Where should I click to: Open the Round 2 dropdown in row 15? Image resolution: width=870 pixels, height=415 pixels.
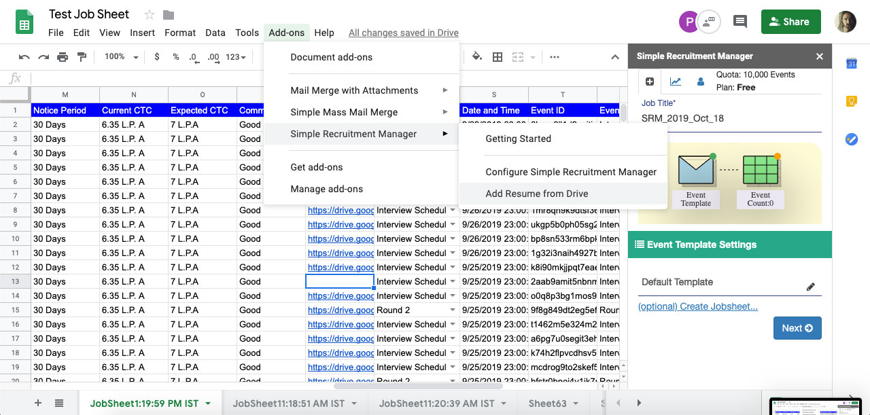[453, 310]
